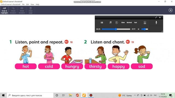The image size is (175, 98).
Task: Toggle the A-B repeat loop icon
Action: [116, 23]
